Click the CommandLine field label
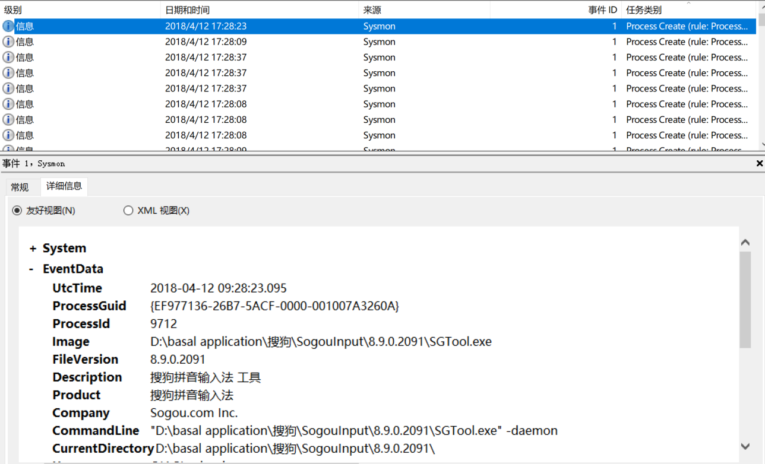Viewport: 765px width, 464px height. click(x=96, y=431)
